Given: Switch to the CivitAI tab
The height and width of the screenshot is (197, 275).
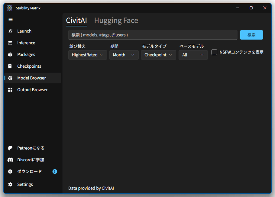Looking at the screenshot, I should click(76, 21).
